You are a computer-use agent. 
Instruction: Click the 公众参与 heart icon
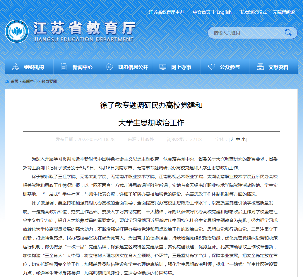pos(211,67)
